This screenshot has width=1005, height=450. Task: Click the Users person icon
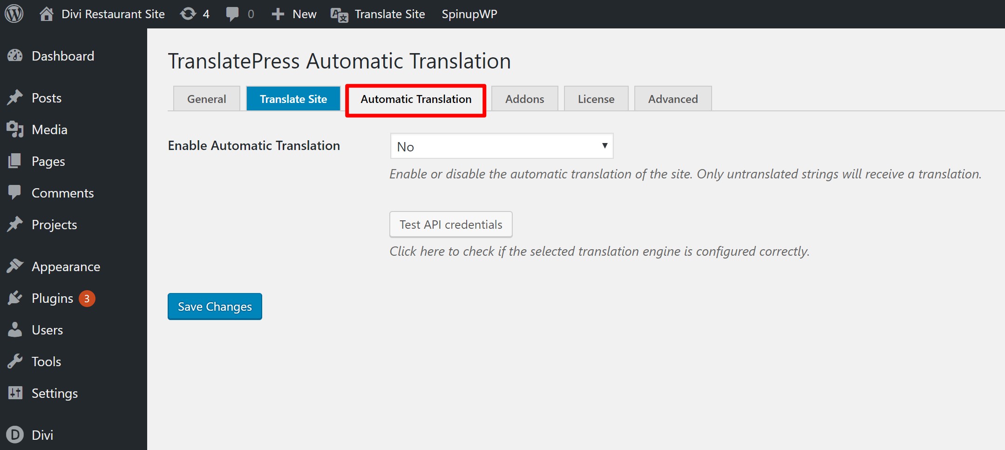pyautogui.click(x=15, y=329)
